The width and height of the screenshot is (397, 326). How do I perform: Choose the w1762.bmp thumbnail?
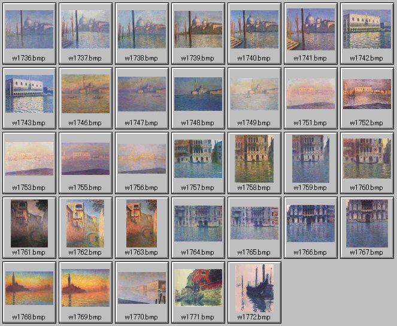point(86,223)
